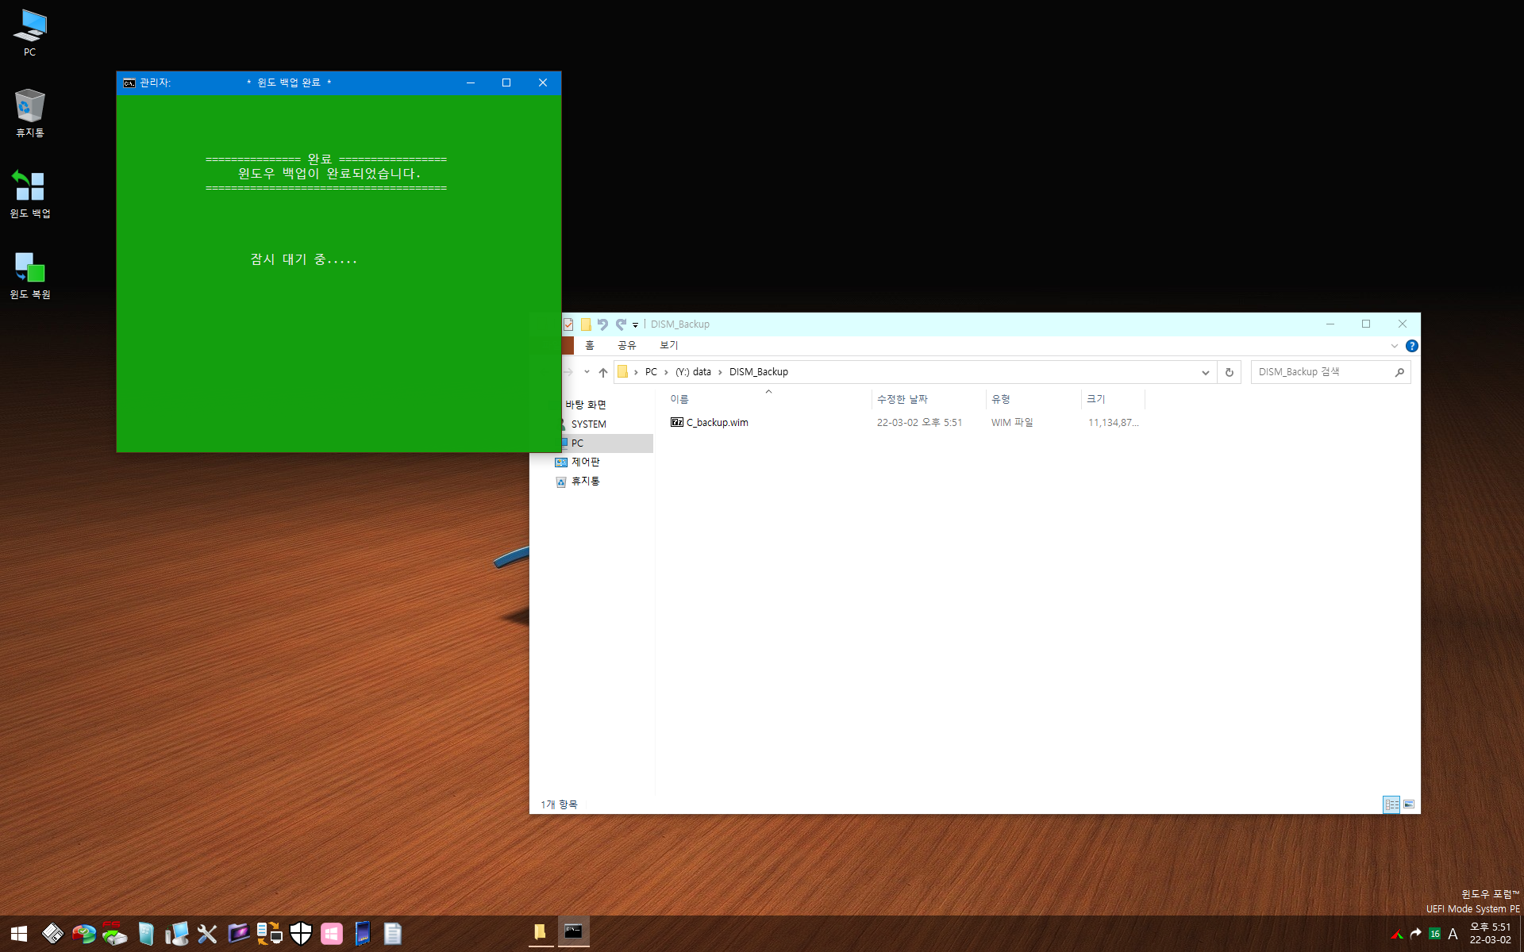The width and height of the screenshot is (1524, 952).
Task: Click the red system tray icon
Action: (1397, 934)
